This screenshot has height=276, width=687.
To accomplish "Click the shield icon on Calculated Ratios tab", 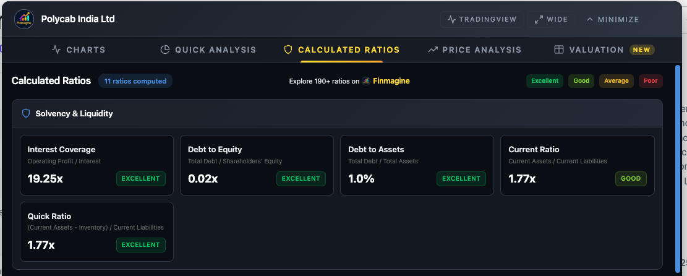I will tap(288, 50).
